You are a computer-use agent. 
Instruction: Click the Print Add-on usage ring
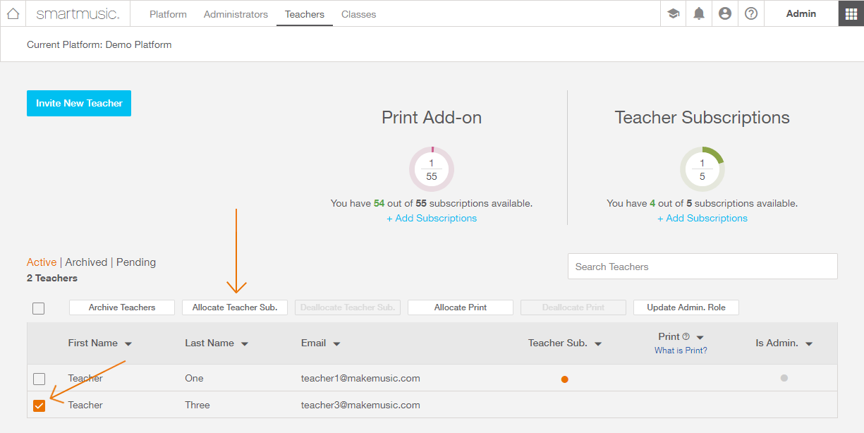point(432,169)
